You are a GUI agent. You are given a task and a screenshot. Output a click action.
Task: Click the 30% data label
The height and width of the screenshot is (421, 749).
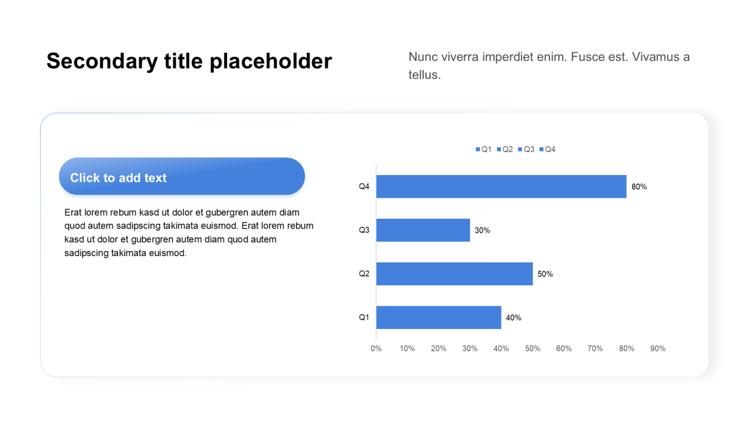(x=482, y=230)
